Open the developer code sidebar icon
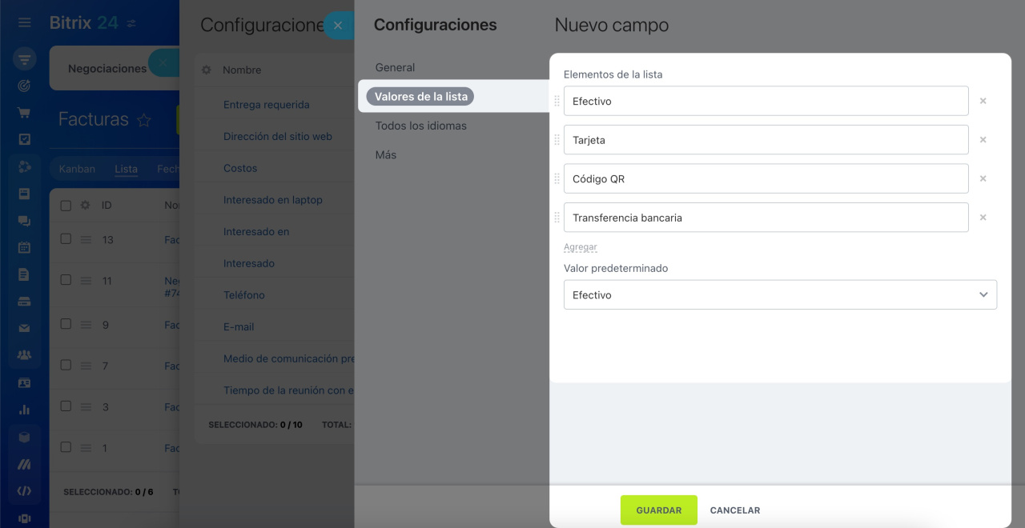 point(25,491)
